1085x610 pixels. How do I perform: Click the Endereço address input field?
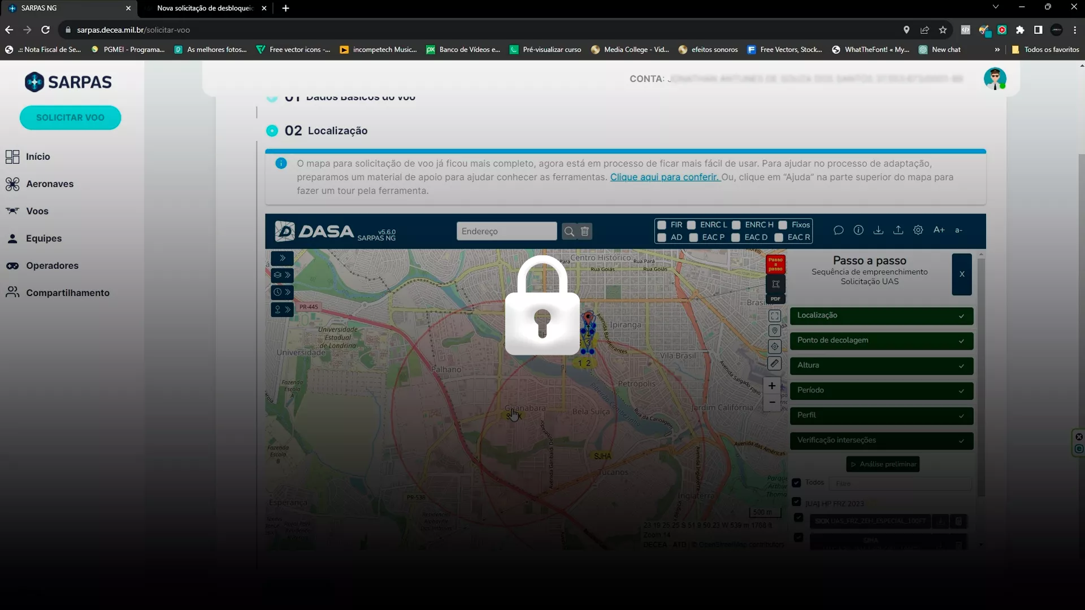pyautogui.click(x=506, y=232)
